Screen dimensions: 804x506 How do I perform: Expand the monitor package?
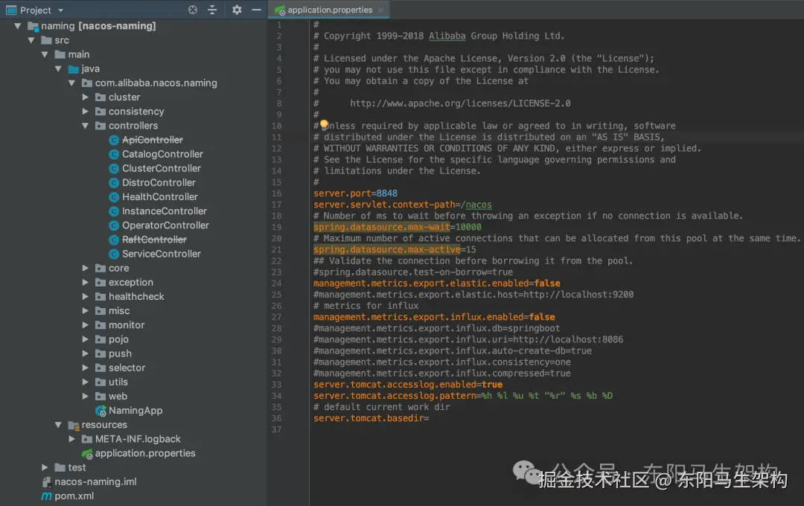click(85, 325)
